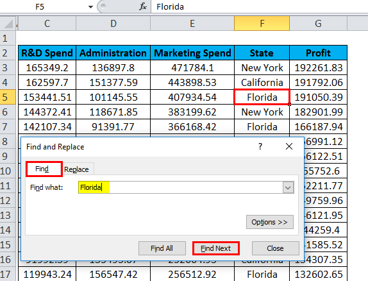Select cell with 151377.59

(113, 83)
